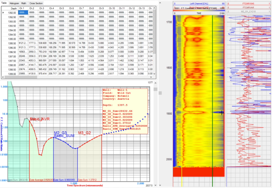Image resolution: width=272 pixels, height=188 pixels.
Task: Select the Ch.1 column header
Action: click(x=23, y=8)
